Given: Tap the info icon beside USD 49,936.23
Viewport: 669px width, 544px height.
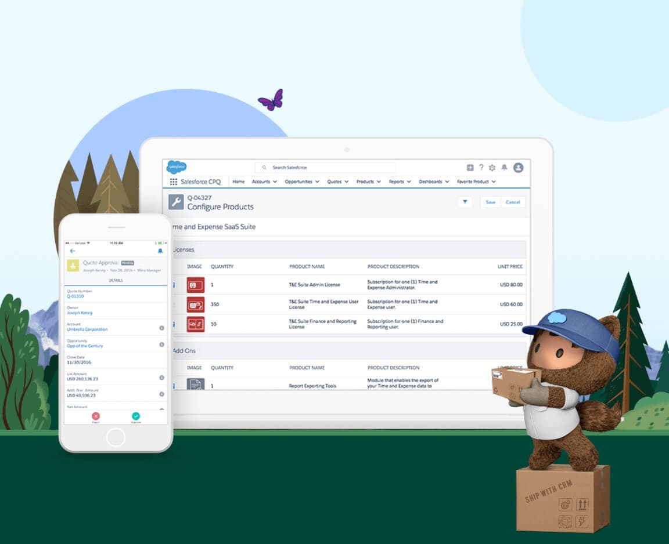Looking at the screenshot, I should coord(161,394).
